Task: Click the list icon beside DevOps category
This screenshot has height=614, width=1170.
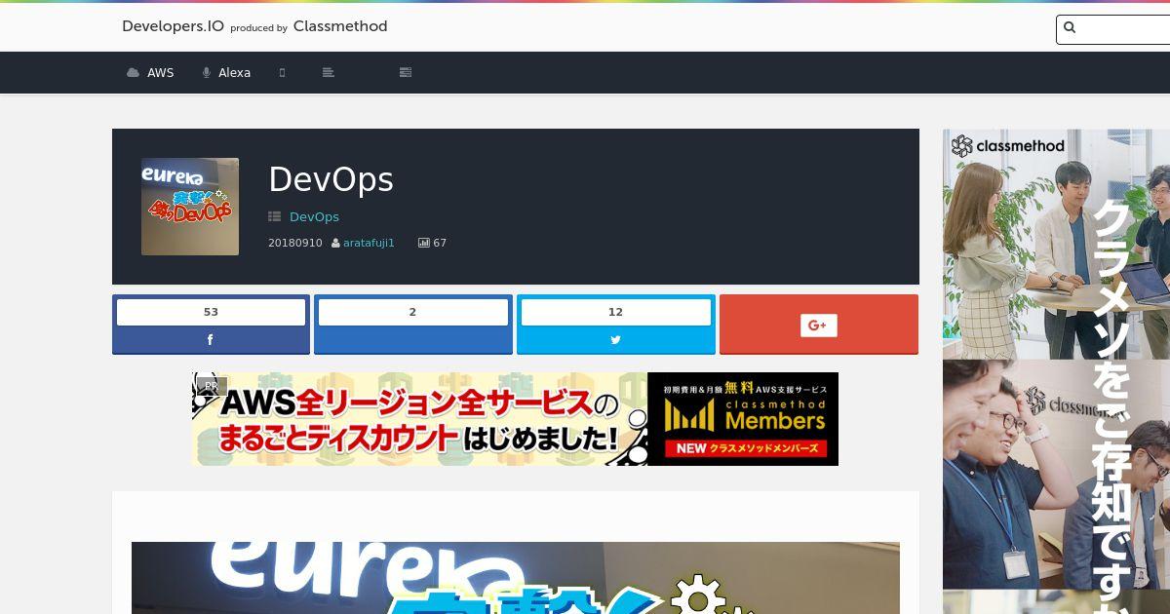Action: (275, 216)
